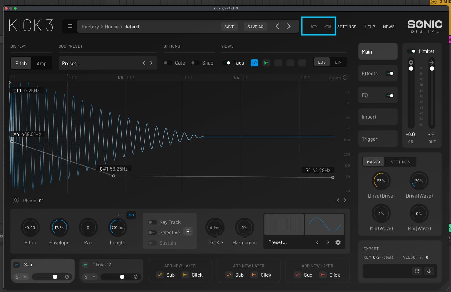This screenshot has width=451, height=292.
Task: Select the green click view icon
Action: (x=266, y=63)
